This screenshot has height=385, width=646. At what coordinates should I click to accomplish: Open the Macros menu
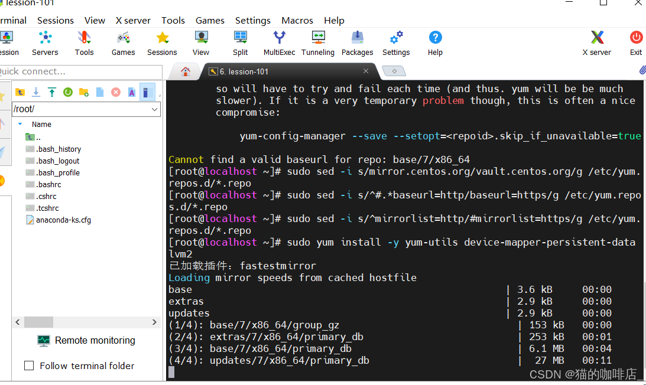[x=297, y=20]
